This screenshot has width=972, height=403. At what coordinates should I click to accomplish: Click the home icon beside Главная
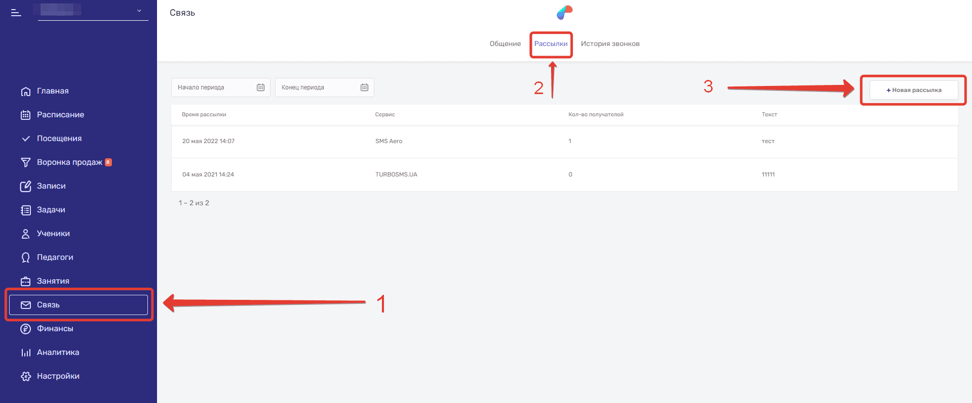click(25, 92)
